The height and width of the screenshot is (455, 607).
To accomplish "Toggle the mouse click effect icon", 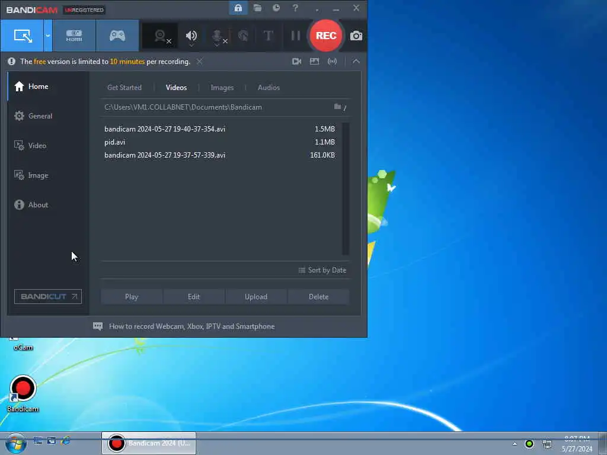I will pos(243,36).
